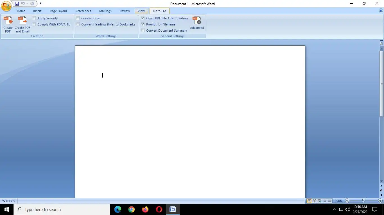Click the zoom slider handle

[364, 201]
